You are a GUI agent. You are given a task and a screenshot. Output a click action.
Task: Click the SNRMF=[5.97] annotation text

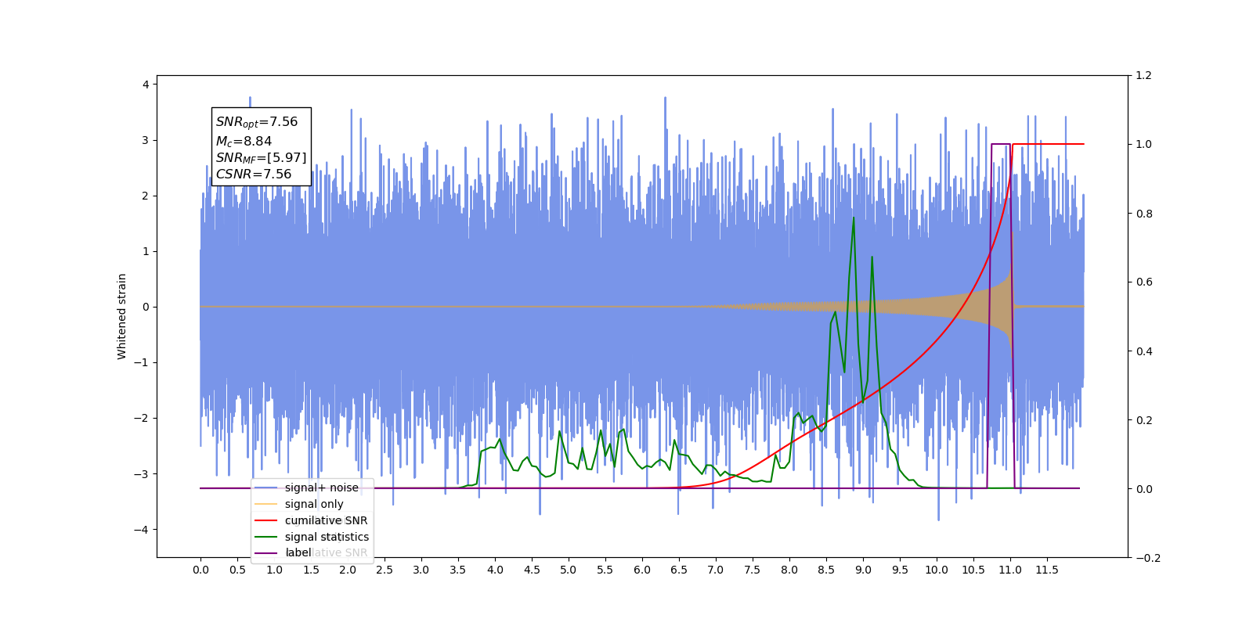click(x=261, y=158)
